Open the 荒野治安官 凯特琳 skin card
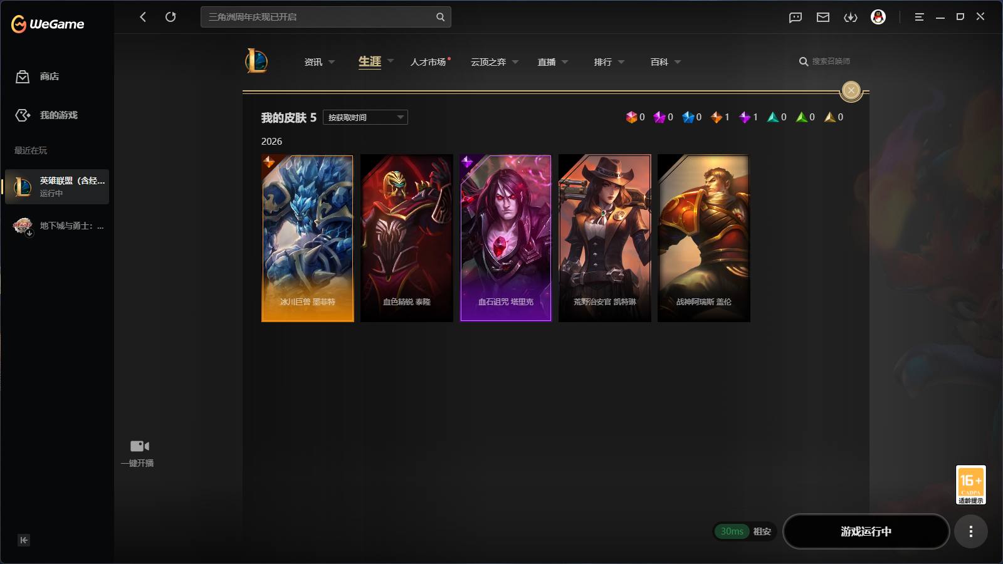The width and height of the screenshot is (1003, 564). (605, 239)
